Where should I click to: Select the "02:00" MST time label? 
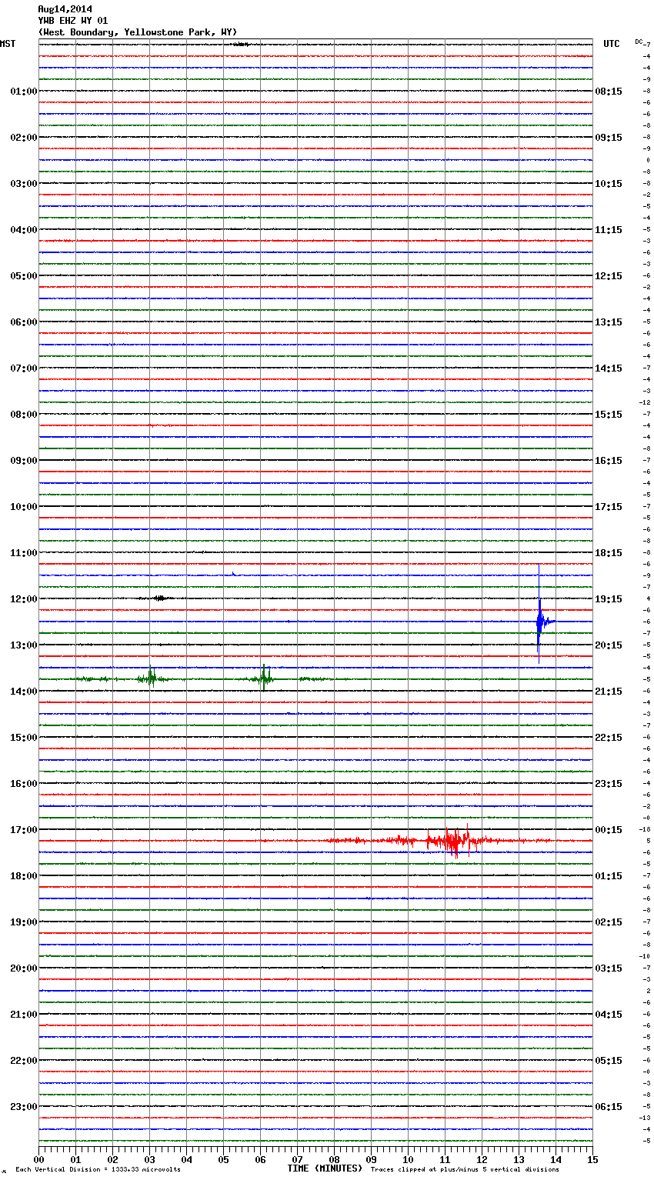click(x=23, y=138)
